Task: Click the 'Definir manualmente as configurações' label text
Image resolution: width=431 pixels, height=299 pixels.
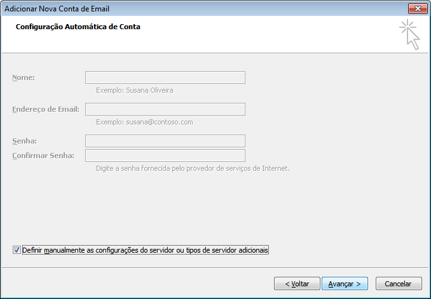Action: [x=146, y=251]
